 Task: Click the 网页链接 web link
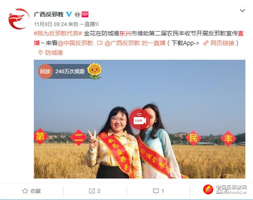coord(220,43)
